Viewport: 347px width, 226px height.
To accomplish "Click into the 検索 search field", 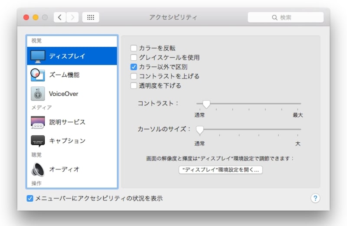I will click(285, 17).
